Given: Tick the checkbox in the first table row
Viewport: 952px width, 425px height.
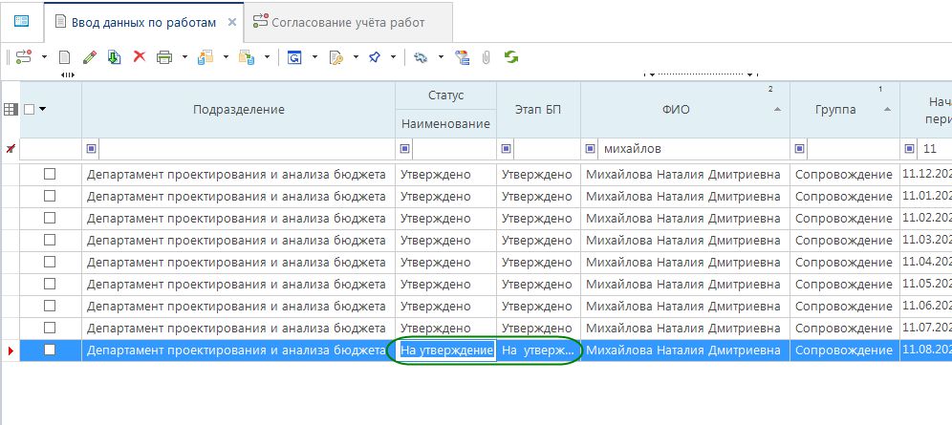Looking at the screenshot, I should click(50, 174).
